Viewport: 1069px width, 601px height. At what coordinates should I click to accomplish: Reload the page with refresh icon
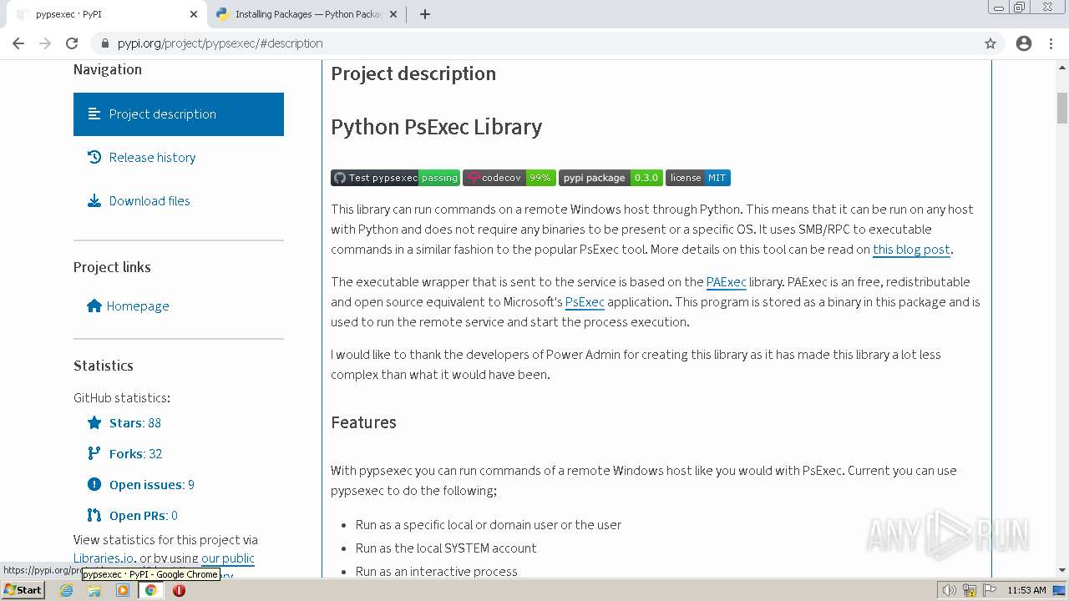[x=72, y=43]
